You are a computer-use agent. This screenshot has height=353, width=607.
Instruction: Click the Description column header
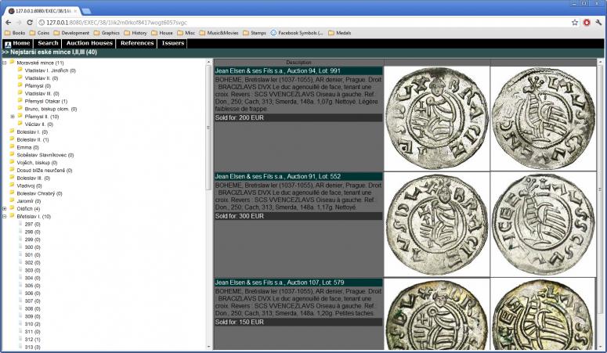pyautogui.click(x=298, y=63)
